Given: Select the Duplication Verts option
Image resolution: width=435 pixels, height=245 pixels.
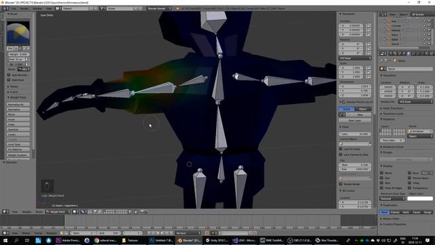Looking at the screenshot, I should (x=406, y=212).
